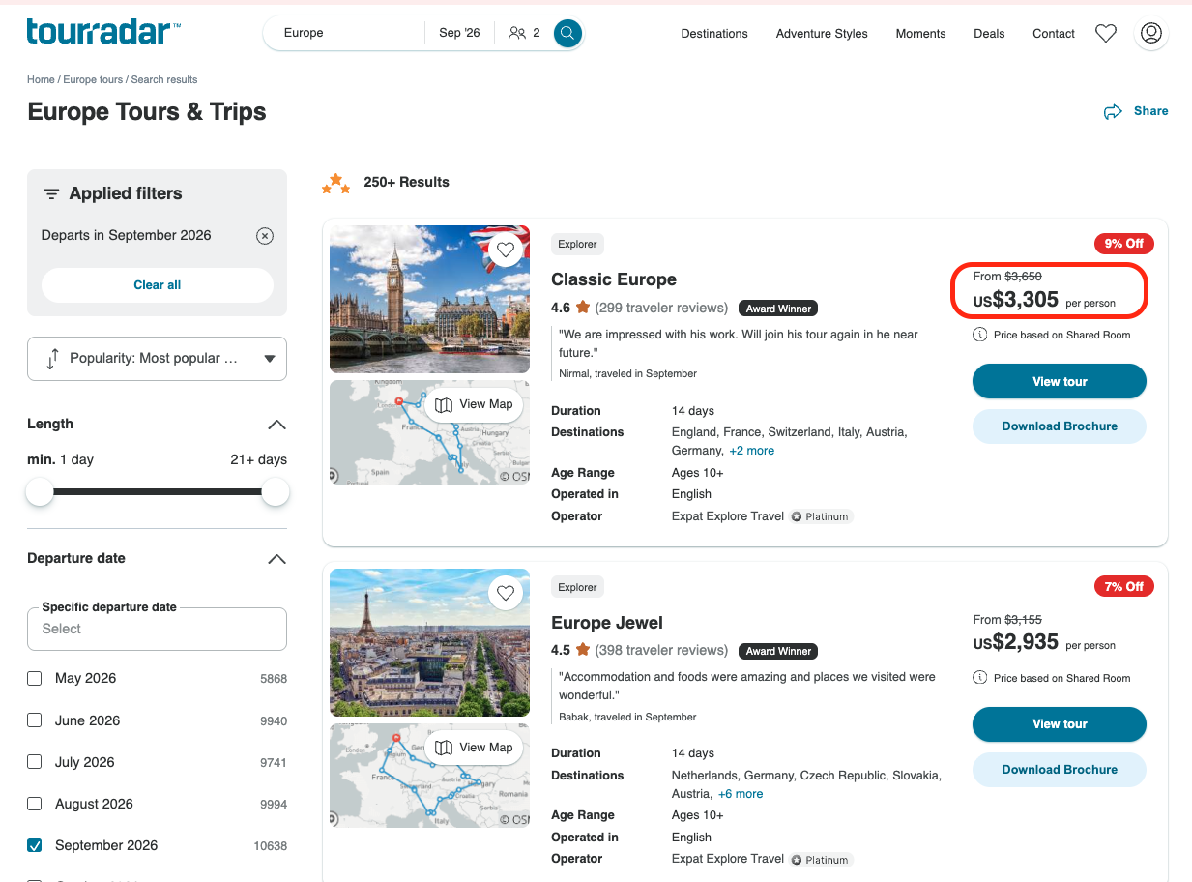Collapse the Departure date section
Image resolution: width=1192 pixels, height=882 pixels.
[x=276, y=559]
